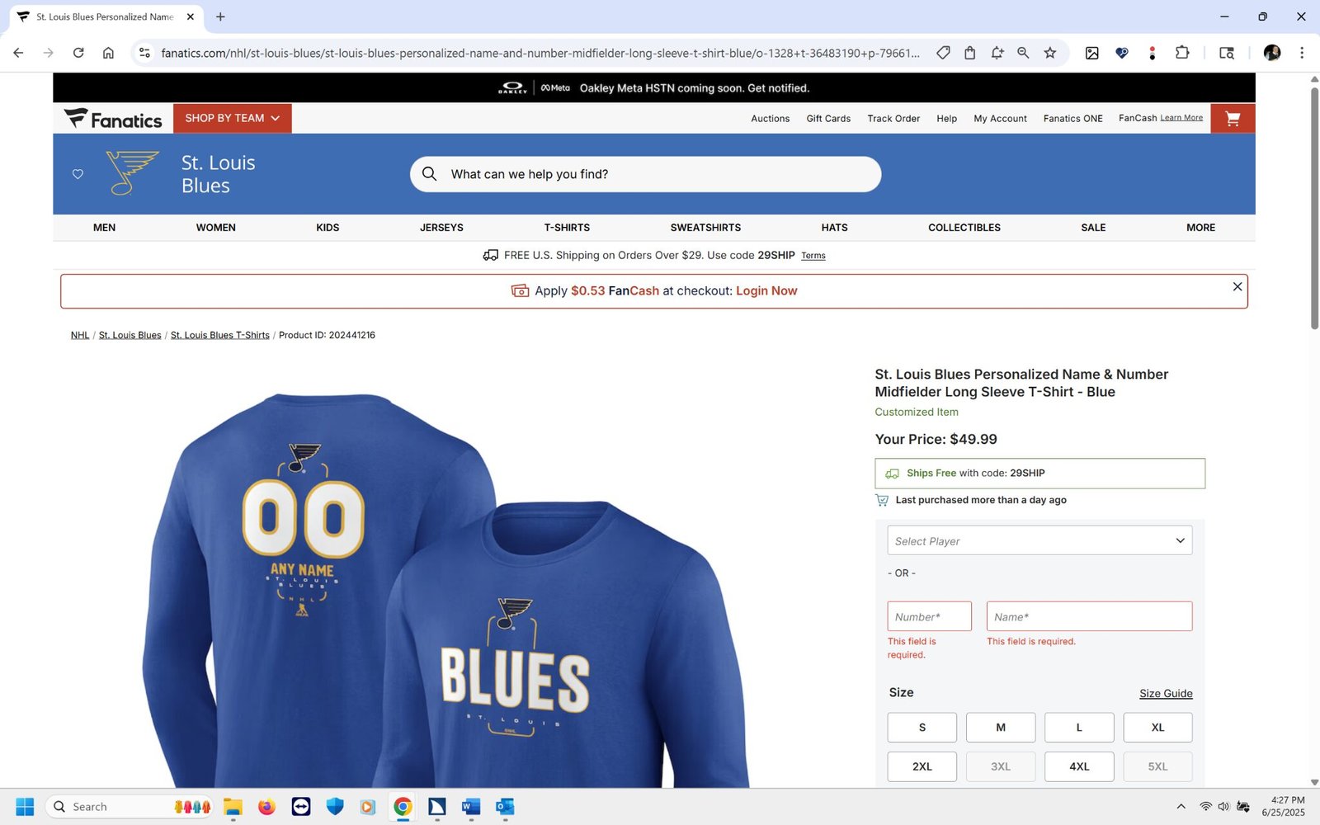
Task: Open the MORE category menu
Action: pyautogui.click(x=1200, y=228)
